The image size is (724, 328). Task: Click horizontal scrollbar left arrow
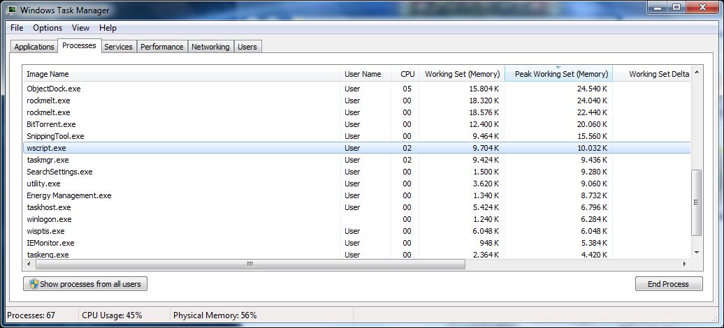29,264
